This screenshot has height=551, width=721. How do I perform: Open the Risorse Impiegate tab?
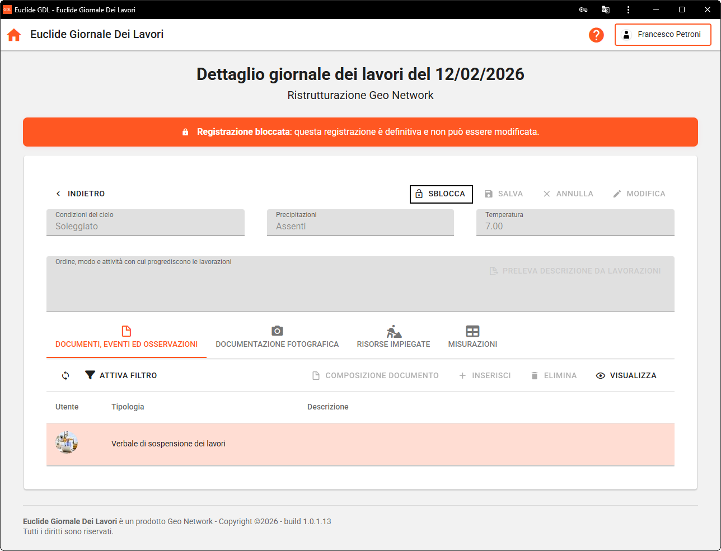[394, 337]
